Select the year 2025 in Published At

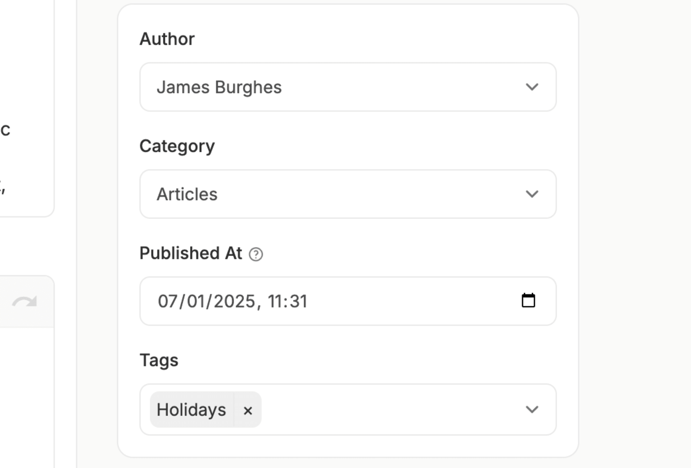coord(235,301)
